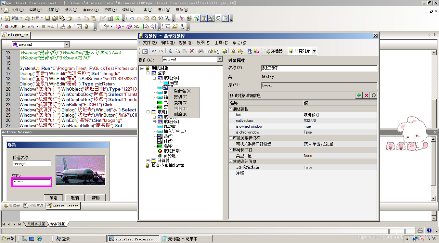
Task: Open the 操作 Action1 combo box in the object repository
Action: 220,59
